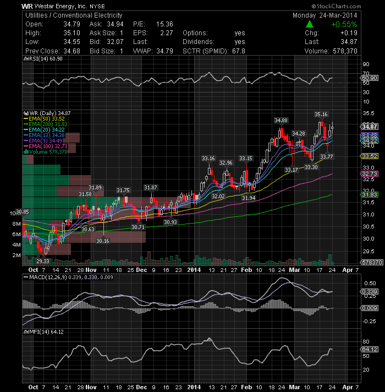Select the EMA(13) 34.38 legend entry

[44, 135]
